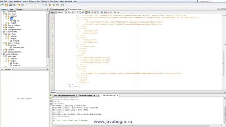Select java.png in the project tree
This screenshot has height=127, width=226.
(16, 41)
